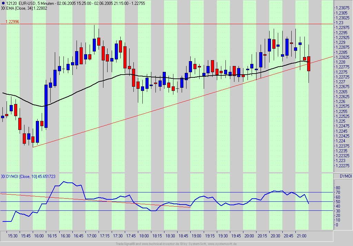This screenshot has height=246, width=353.
Task: Click the 18:15 time axis label
Action: 157,236
